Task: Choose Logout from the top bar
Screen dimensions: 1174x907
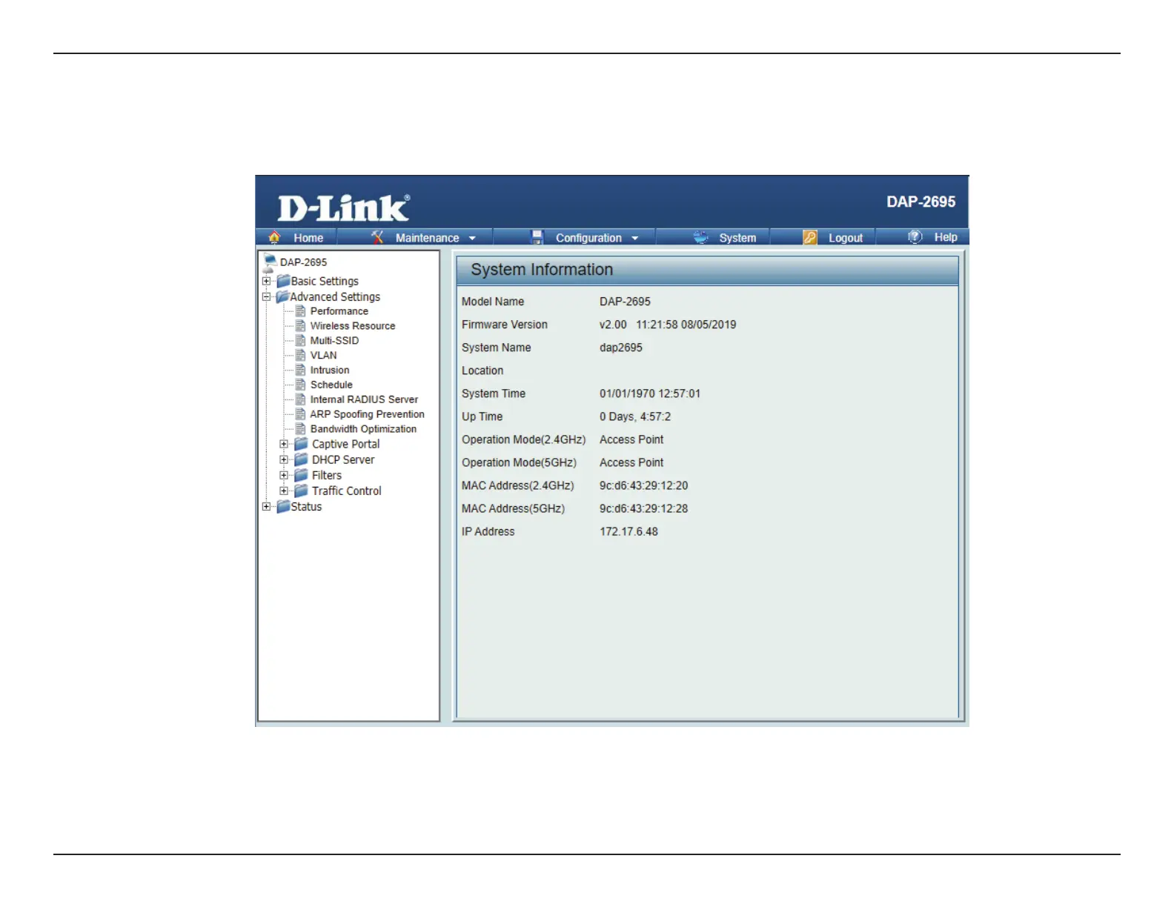Action: coord(846,238)
